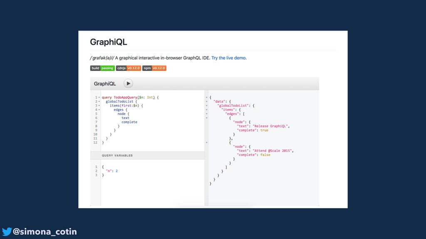Click the npm v0.12.0 badge
Image resolution: width=426 pixels, height=239 pixels.
pos(154,68)
